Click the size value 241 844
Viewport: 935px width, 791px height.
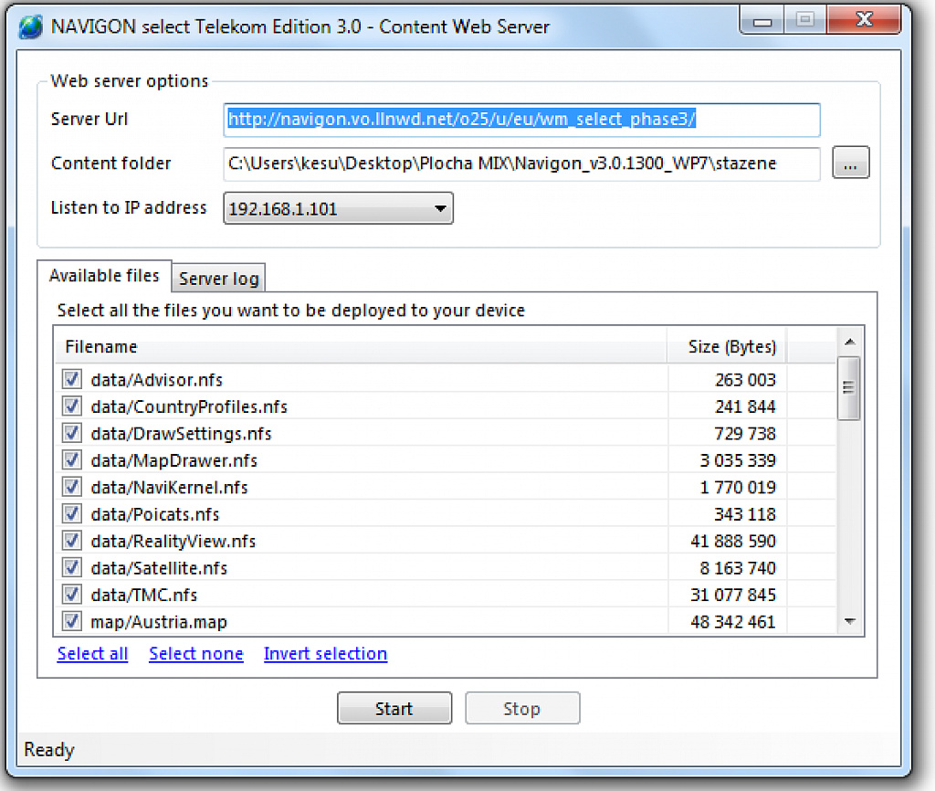pyautogui.click(x=745, y=406)
